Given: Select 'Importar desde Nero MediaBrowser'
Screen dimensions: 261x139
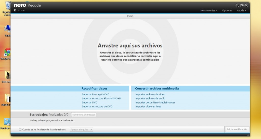Looking at the screenshot, I should (155, 102).
